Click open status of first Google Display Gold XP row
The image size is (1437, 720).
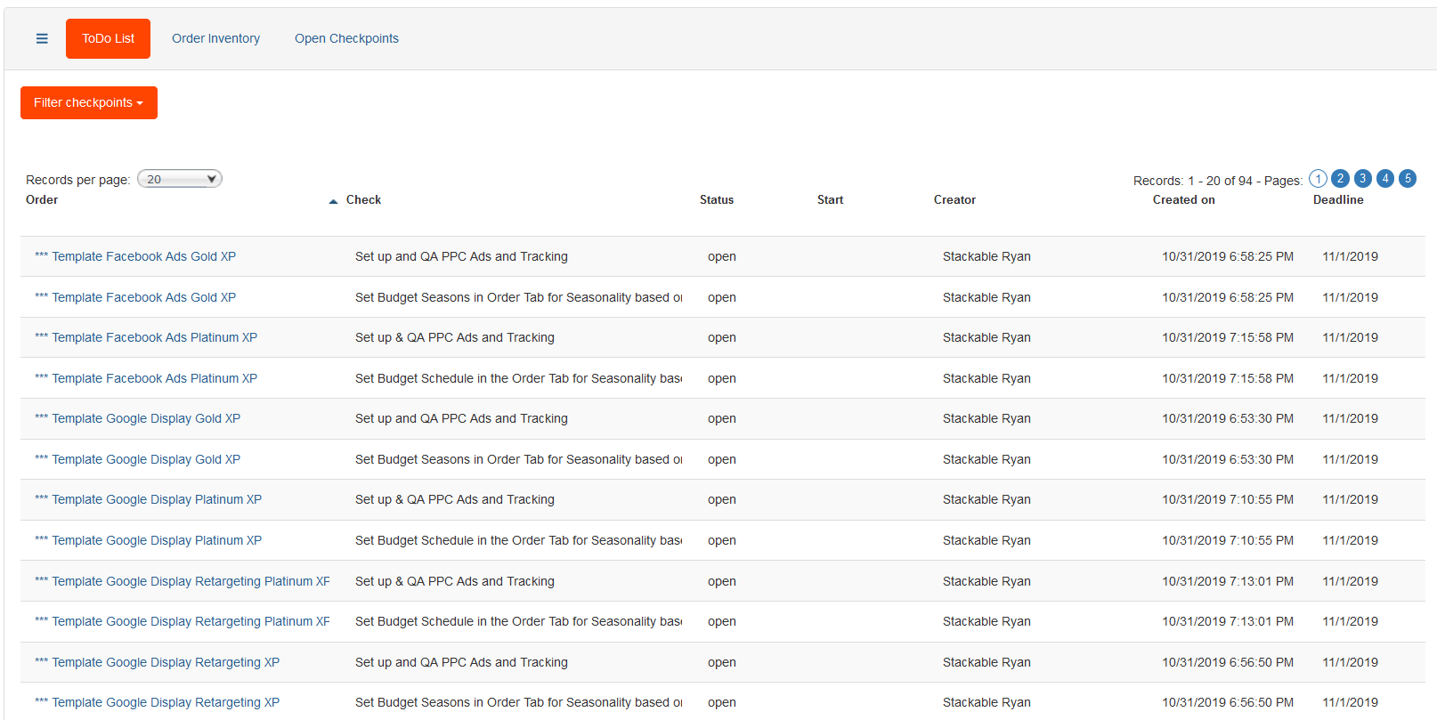(x=722, y=418)
